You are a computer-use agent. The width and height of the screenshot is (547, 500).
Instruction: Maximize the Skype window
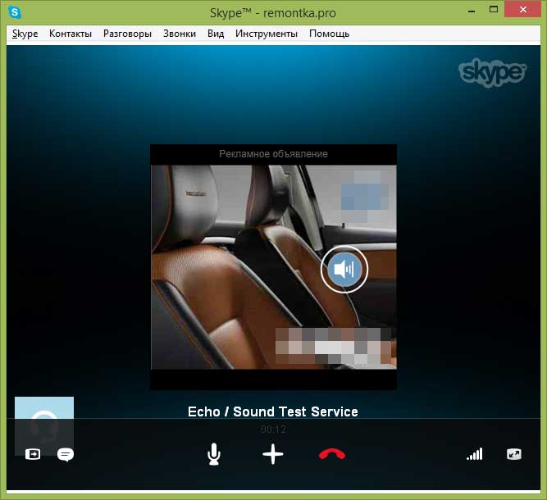click(494, 10)
